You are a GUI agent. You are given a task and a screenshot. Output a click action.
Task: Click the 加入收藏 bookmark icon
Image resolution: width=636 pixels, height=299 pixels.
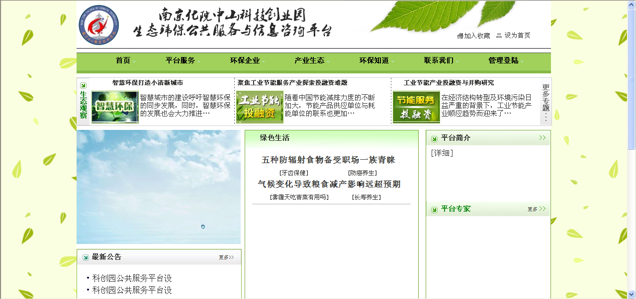[x=460, y=36]
